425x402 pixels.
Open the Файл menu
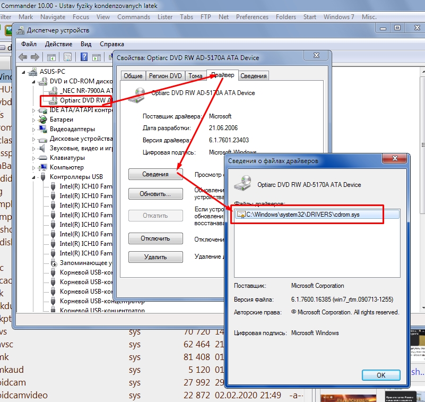pyautogui.click(x=29, y=44)
